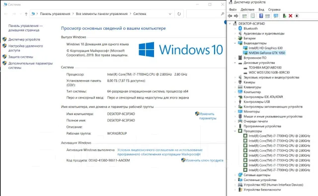Expand the Компьютер category

coord(235,92)
